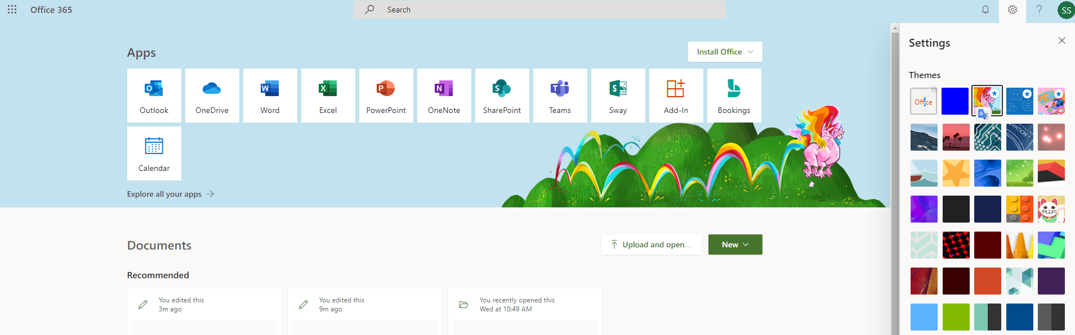Viewport: 1075px width, 335px height.
Task: Open the document edited 9m ago
Action: (364, 312)
